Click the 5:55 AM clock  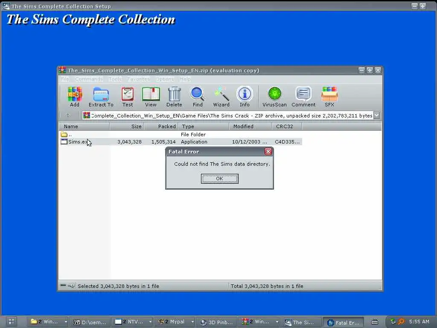419,322
